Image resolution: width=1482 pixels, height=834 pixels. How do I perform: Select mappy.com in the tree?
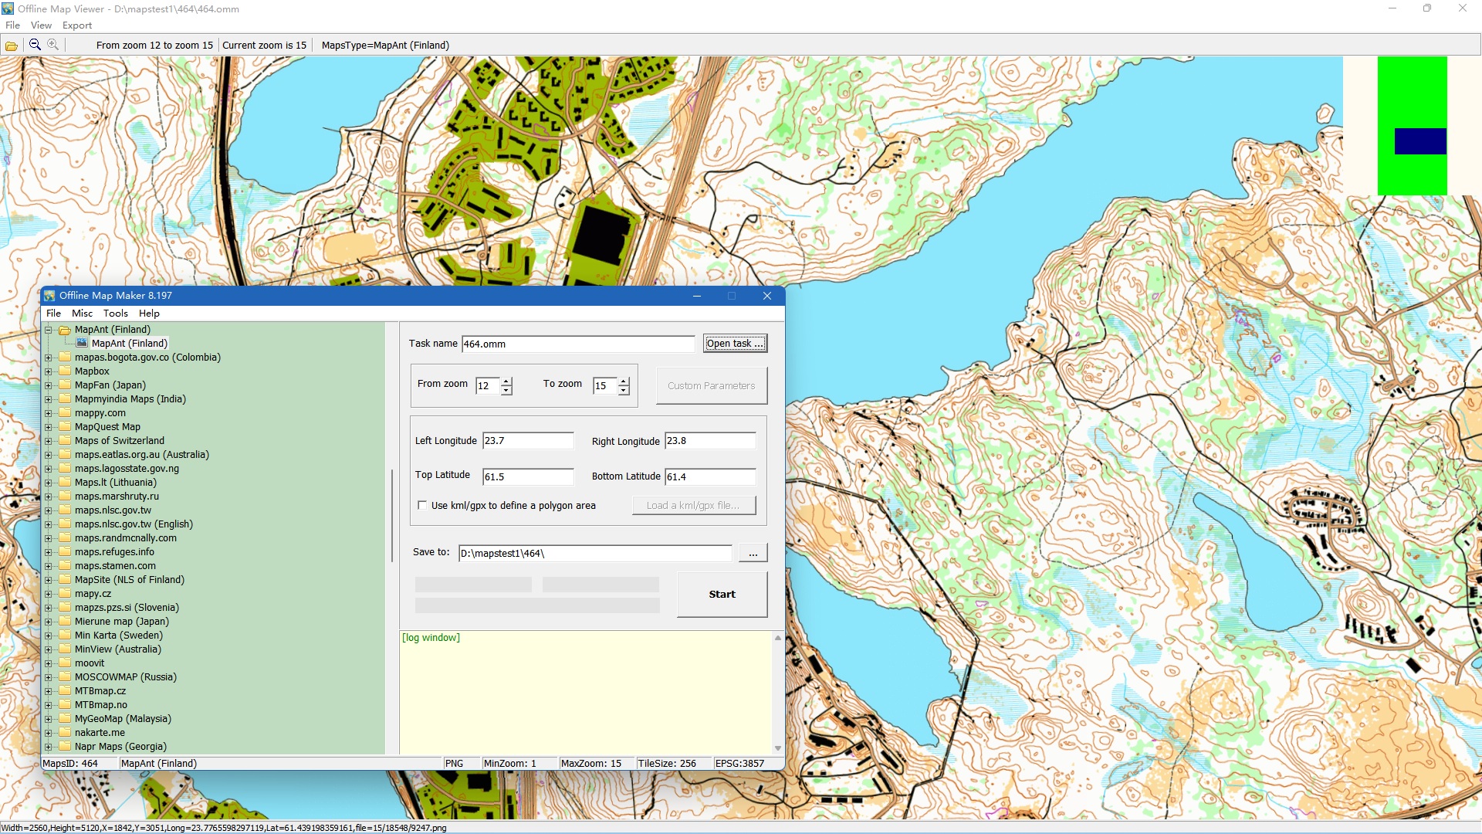point(100,413)
